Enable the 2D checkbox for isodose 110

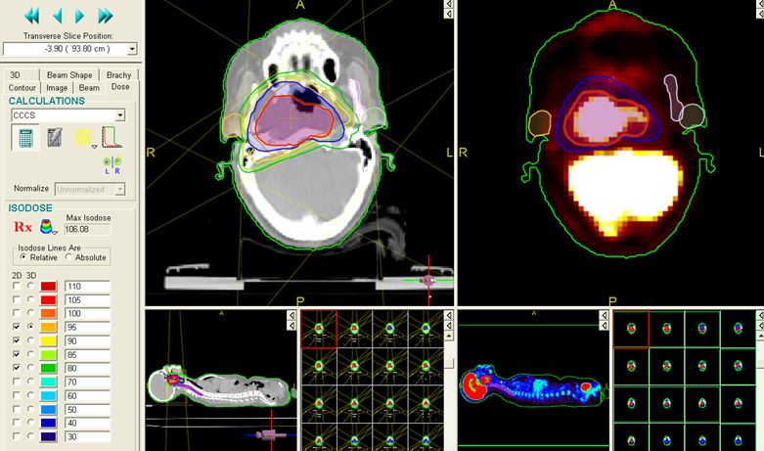coord(16,286)
